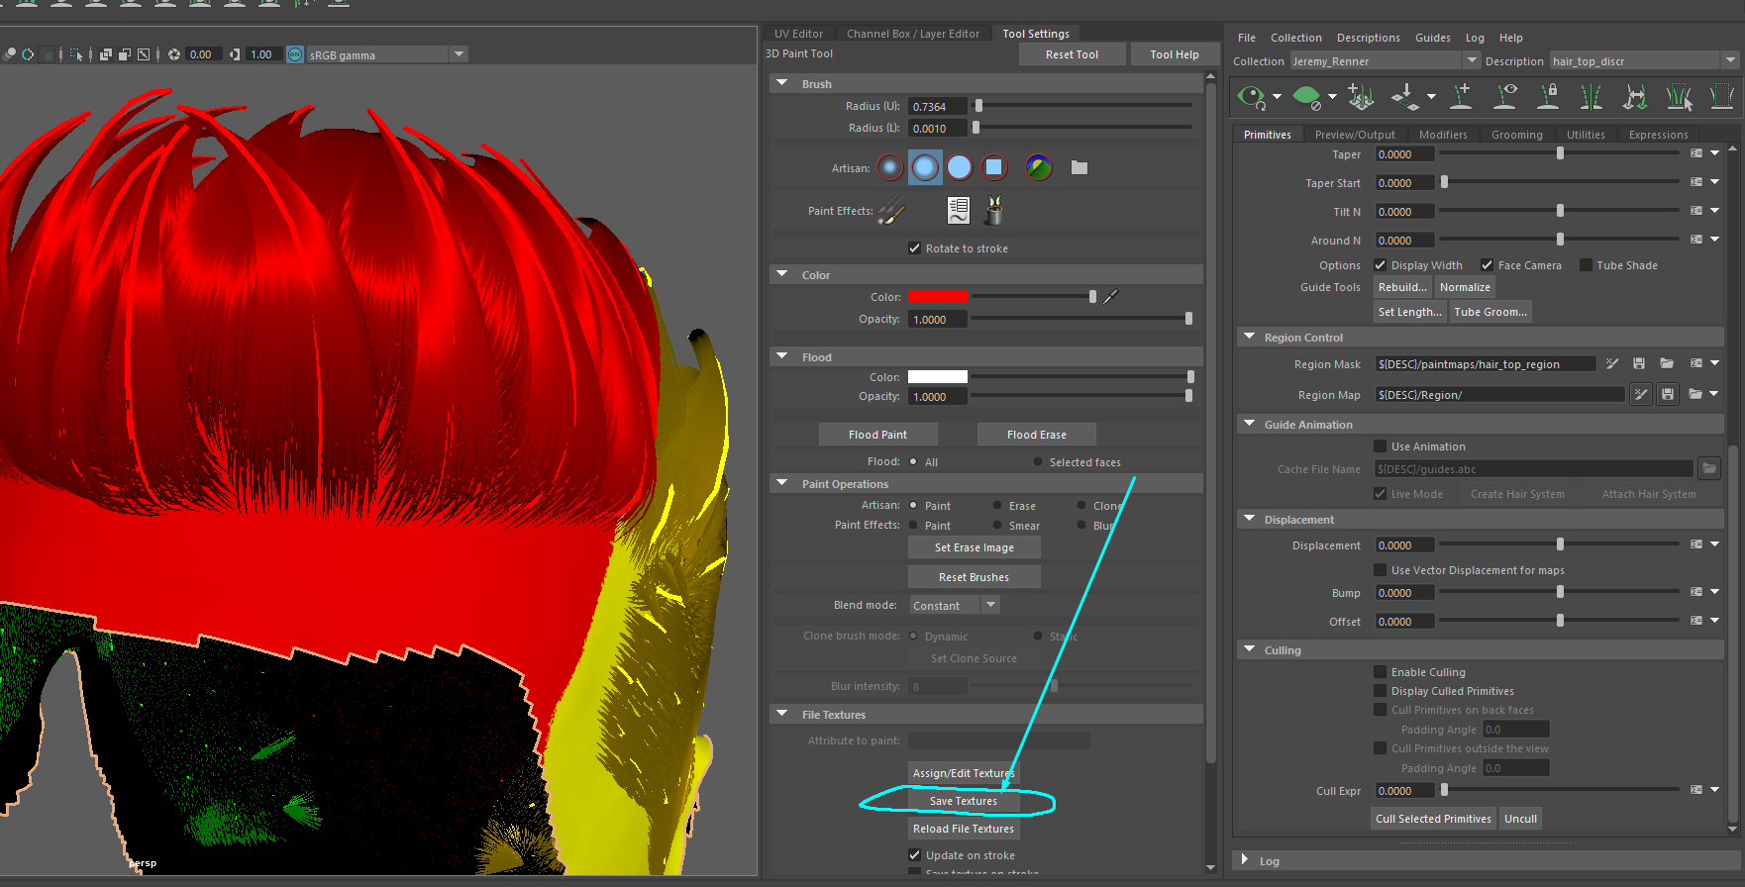Image resolution: width=1745 pixels, height=887 pixels.
Task: Toggle guide visibility with the guide eye icon
Action: [1505, 96]
